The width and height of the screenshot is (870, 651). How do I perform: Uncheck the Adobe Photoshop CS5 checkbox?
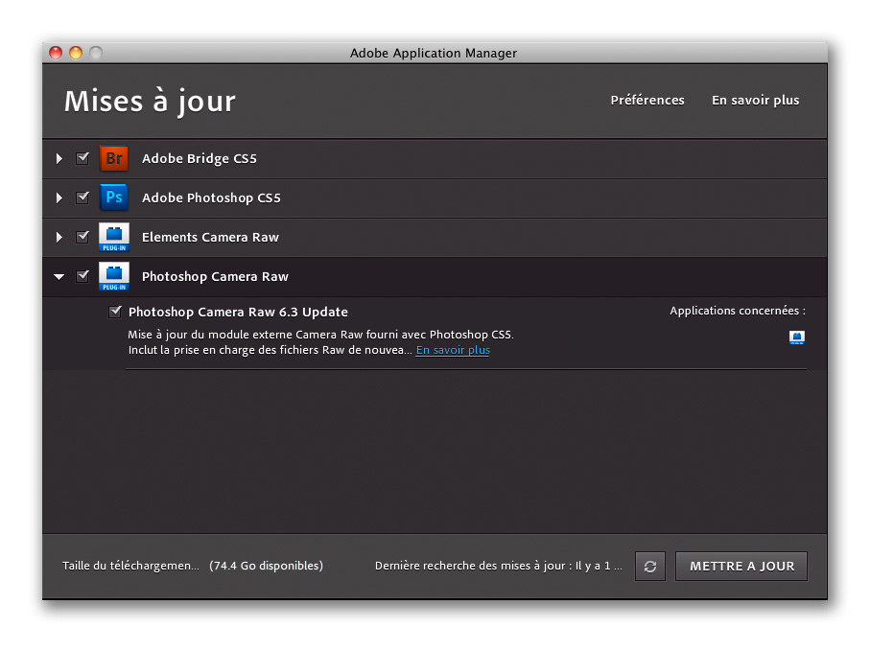(82, 198)
